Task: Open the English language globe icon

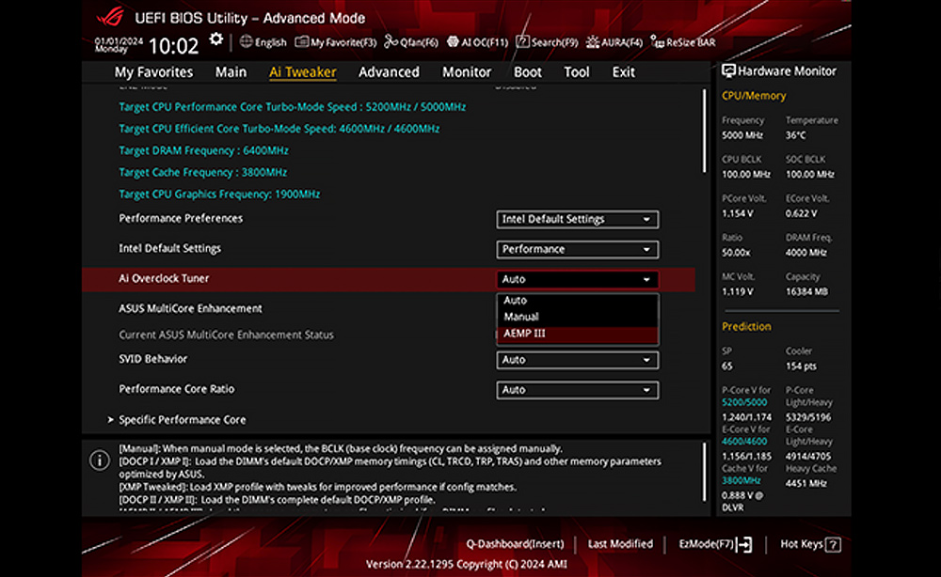Action: tap(246, 41)
